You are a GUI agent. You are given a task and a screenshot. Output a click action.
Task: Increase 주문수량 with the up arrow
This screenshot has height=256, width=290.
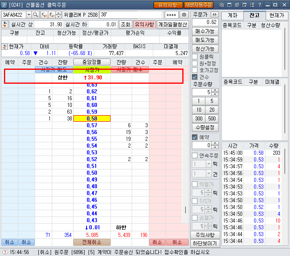coord(215,91)
